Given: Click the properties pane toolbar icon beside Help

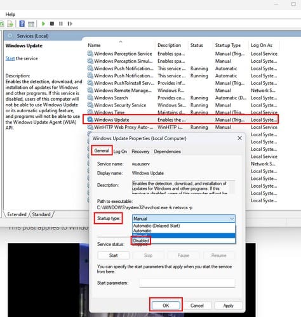Looking at the screenshot, I should tap(31, 24).
